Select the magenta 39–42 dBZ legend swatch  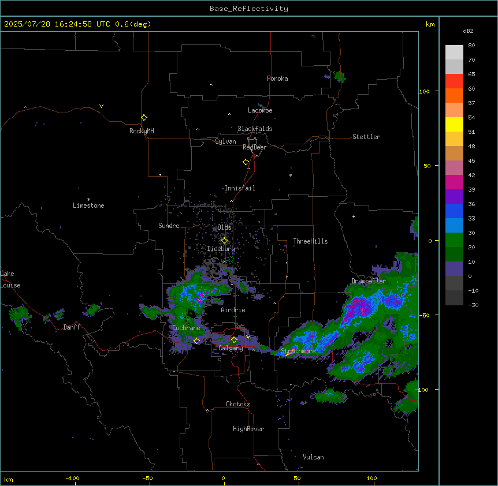(x=454, y=182)
